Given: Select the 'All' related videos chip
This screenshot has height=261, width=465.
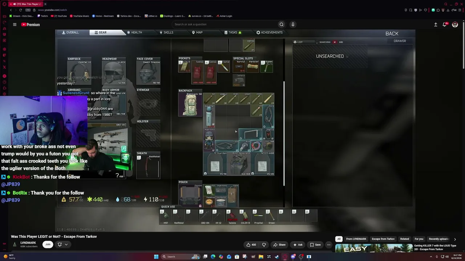Looking at the screenshot, I should [x=339, y=239].
